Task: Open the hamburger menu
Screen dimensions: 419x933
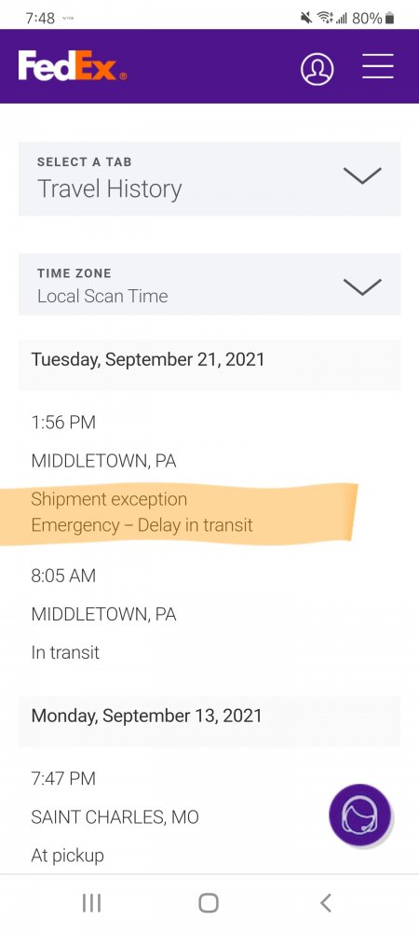Action: pyautogui.click(x=378, y=66)
